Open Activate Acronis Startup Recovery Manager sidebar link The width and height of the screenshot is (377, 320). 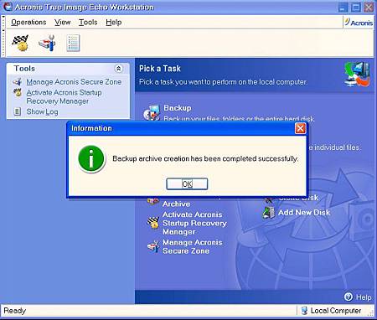click(64, 96)
